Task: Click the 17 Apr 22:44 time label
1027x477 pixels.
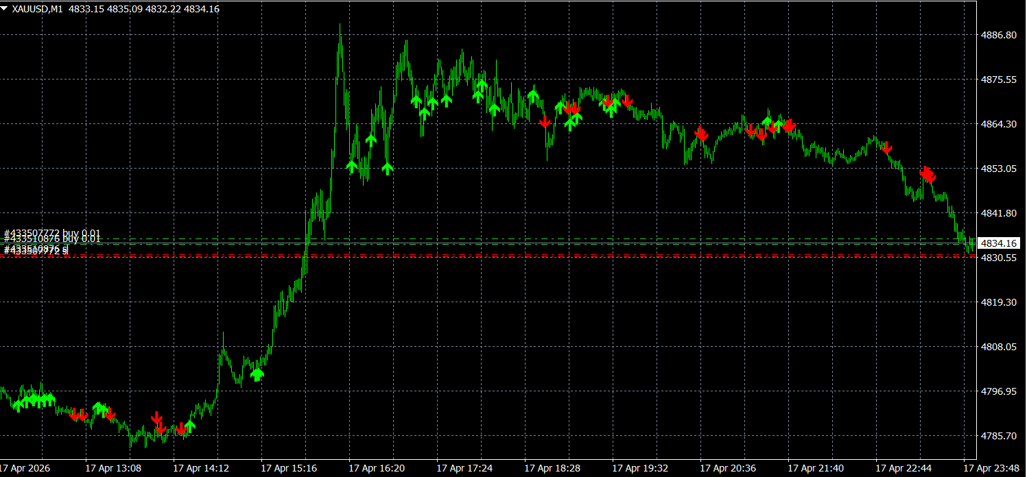Action: [904, 469]
